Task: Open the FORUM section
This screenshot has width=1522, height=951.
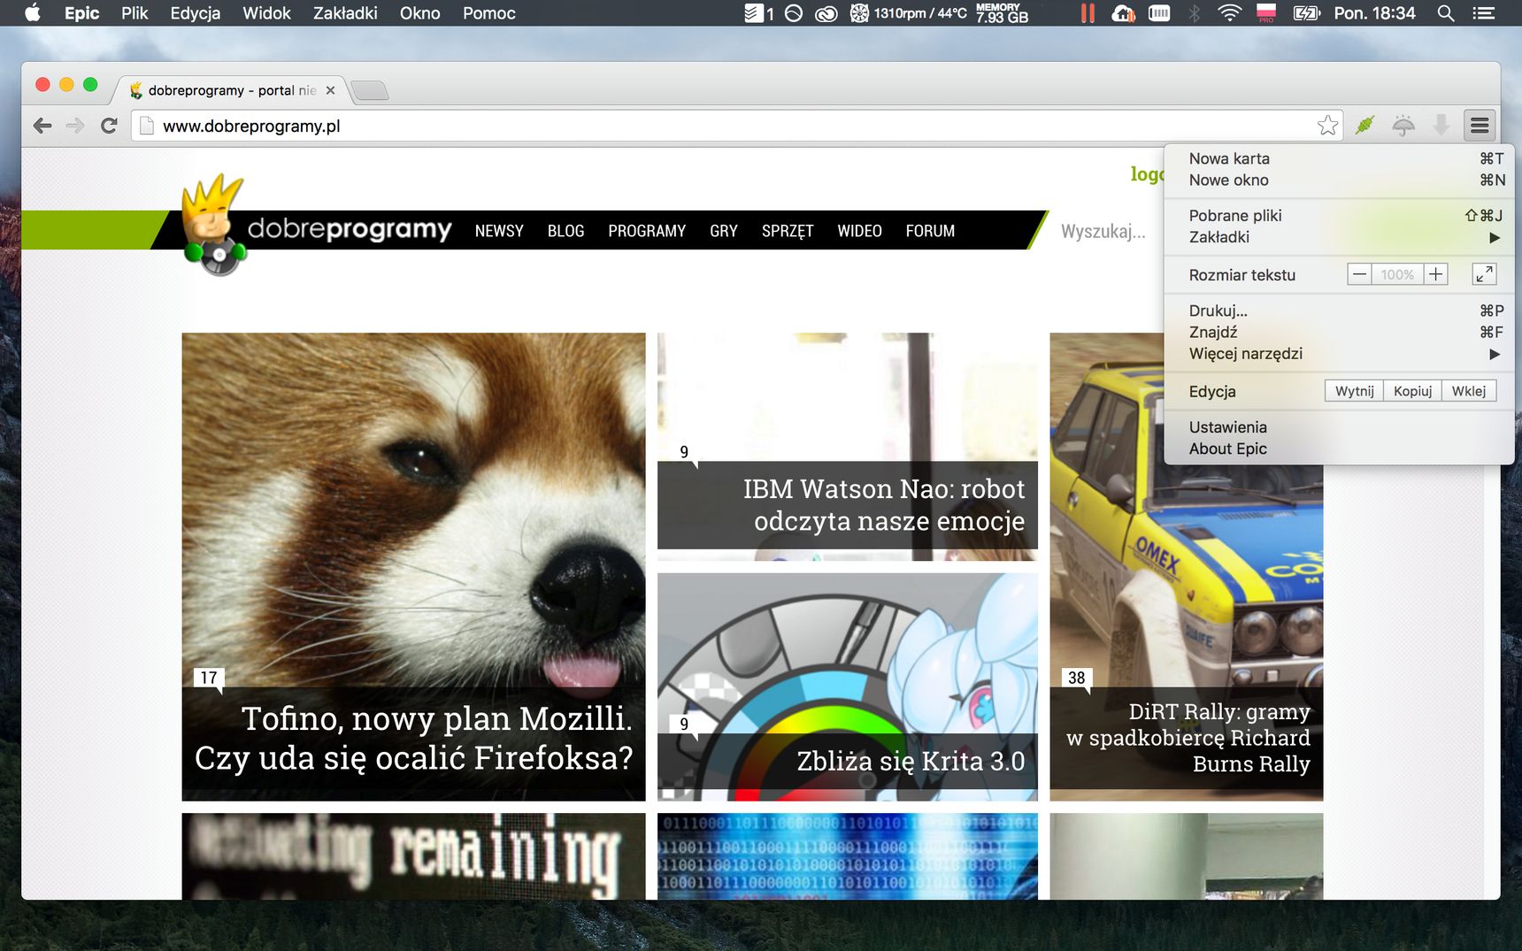Action: [x=930, y=231]
